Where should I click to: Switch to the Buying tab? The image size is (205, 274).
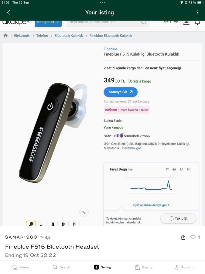tap(143, 267)
